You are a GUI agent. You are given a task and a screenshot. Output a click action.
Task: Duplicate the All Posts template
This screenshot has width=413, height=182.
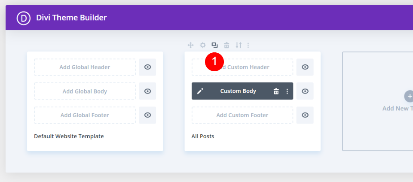[215, 45]
